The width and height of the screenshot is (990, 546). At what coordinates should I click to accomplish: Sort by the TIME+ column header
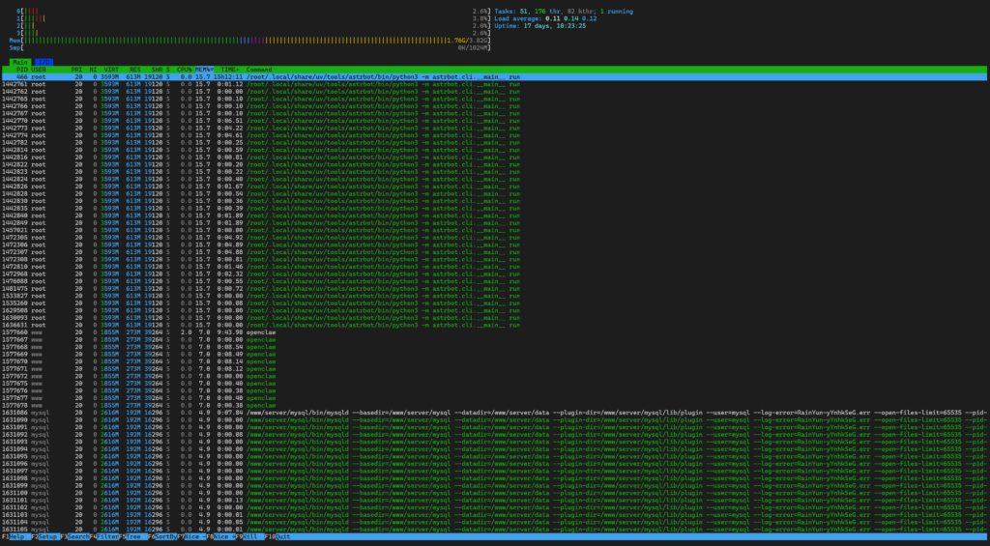point(228,70)
